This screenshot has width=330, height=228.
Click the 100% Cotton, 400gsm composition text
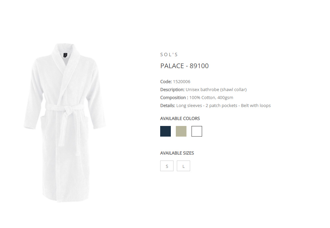tap(211, 97)
